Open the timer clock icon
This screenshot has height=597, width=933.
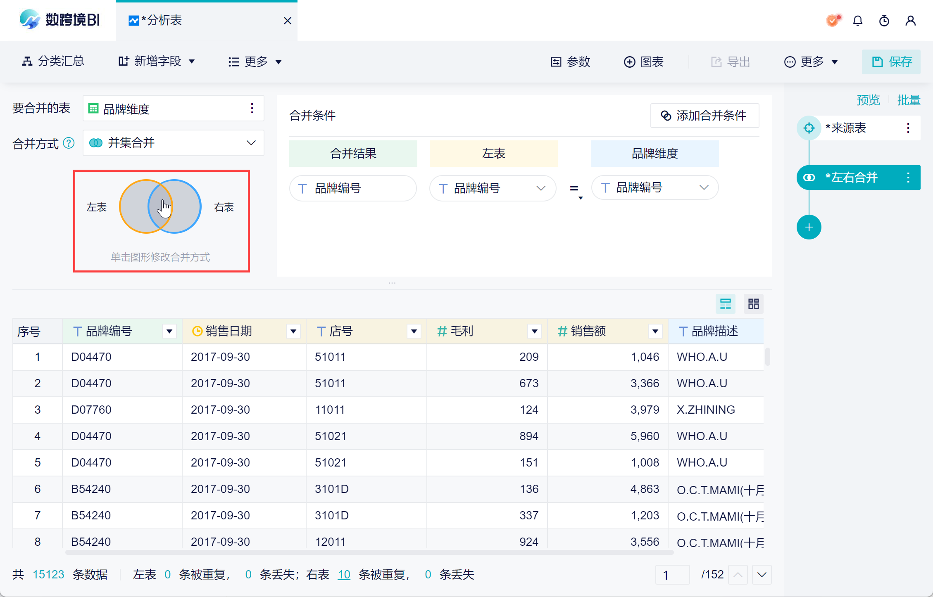884,21
